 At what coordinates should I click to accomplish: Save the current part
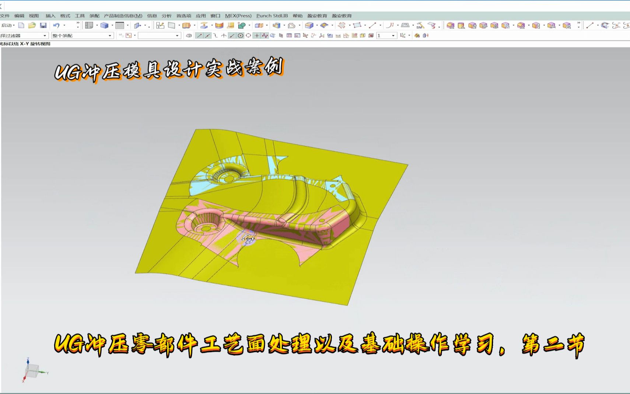point(43,25)
